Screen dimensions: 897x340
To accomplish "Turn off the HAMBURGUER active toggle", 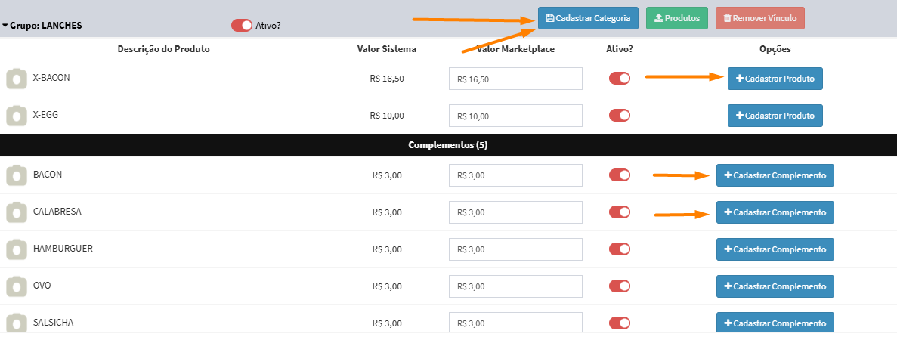I will click(x=620, y=249).
